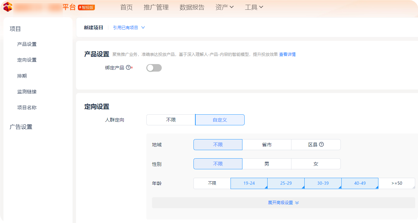
Task: Click the 产品设置 section heading
Action: tap(97, 54)
